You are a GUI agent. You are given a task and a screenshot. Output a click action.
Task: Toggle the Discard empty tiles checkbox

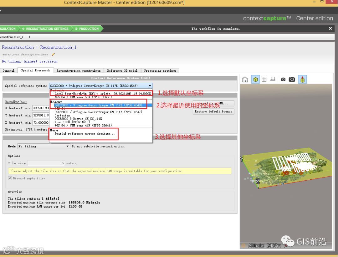10,178
